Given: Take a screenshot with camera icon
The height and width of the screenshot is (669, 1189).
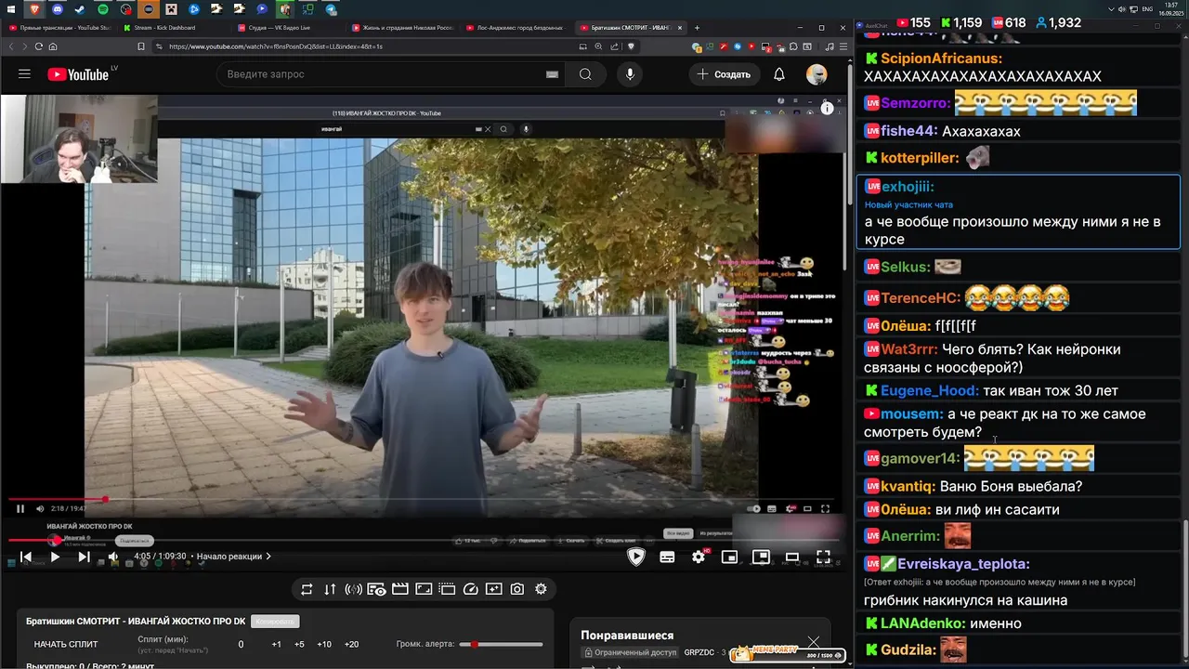Looking at the screenshot, I should point(517,589).
